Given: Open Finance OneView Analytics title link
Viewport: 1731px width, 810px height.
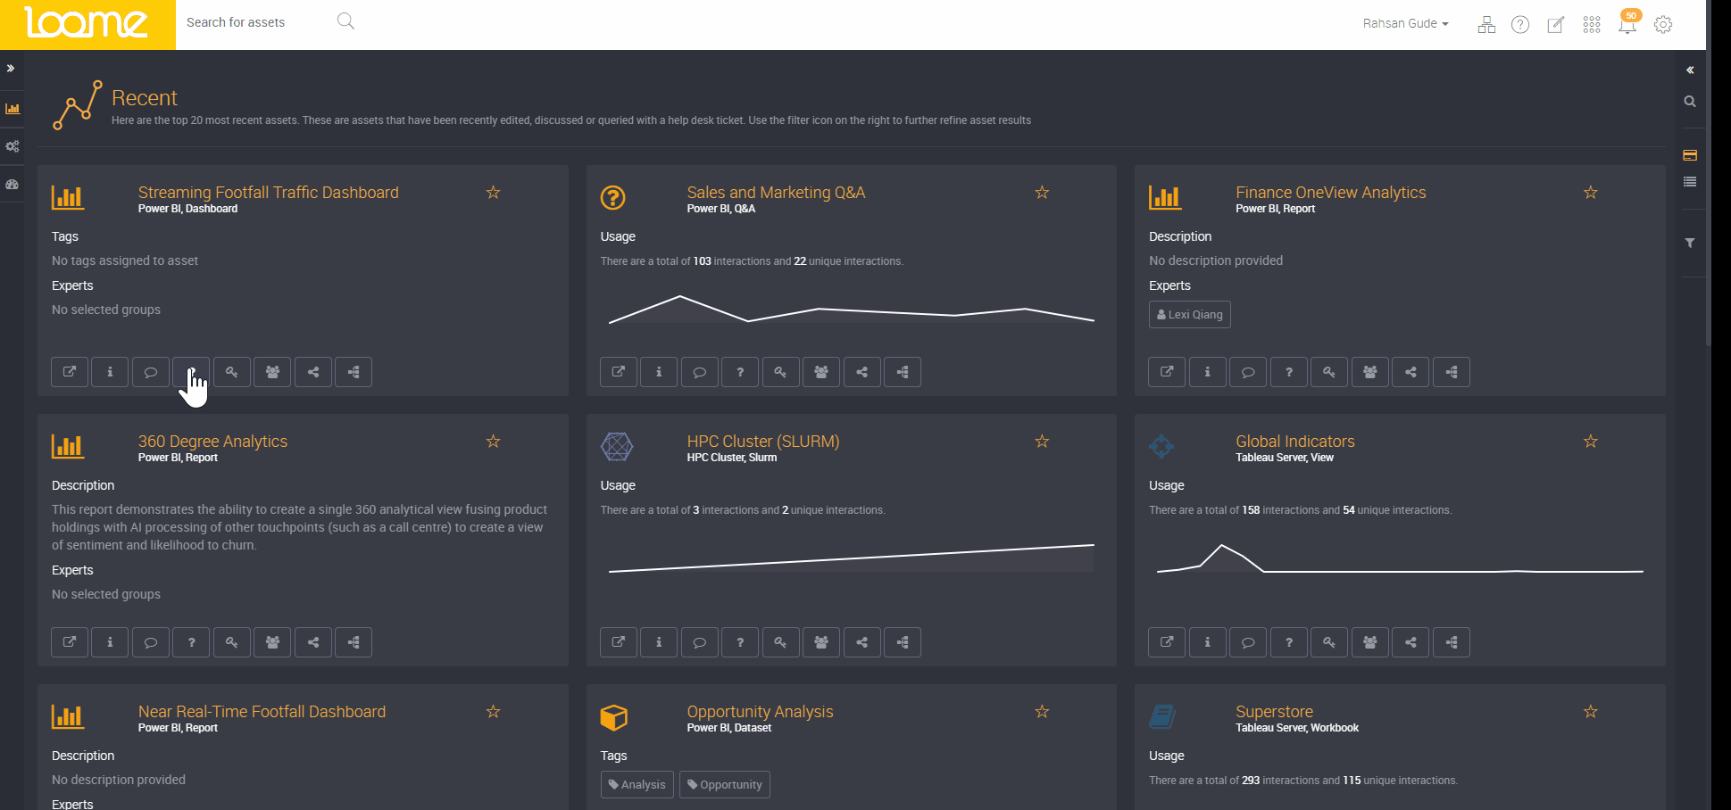Looking at the screenshot, I should coord(1331,193).
